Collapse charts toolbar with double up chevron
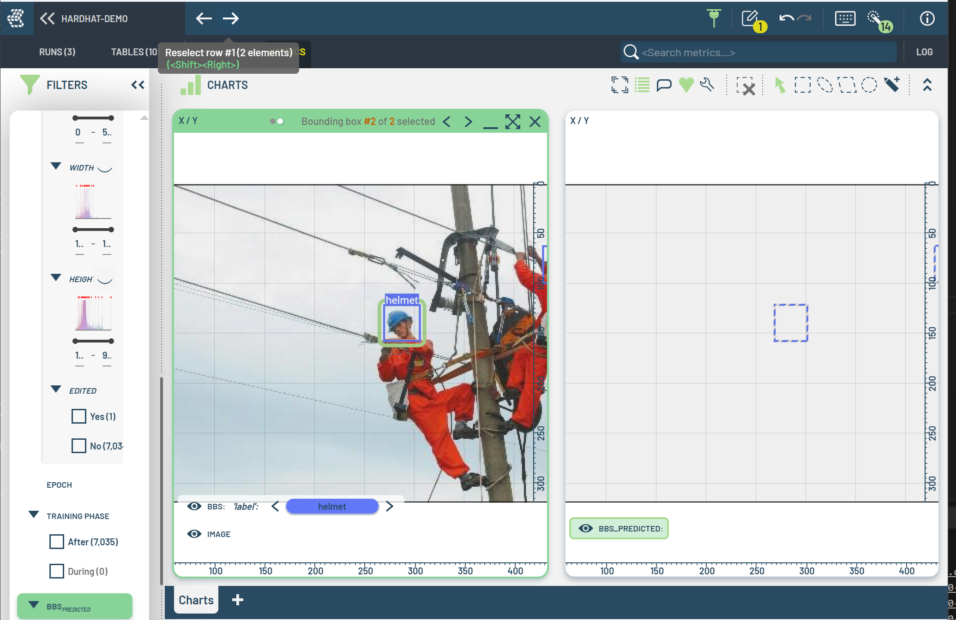 (x=927, y=85)
